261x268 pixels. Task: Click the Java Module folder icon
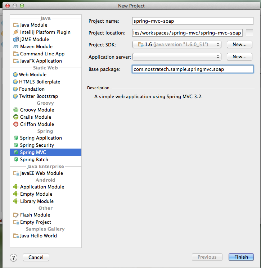(x=16, y=25)
